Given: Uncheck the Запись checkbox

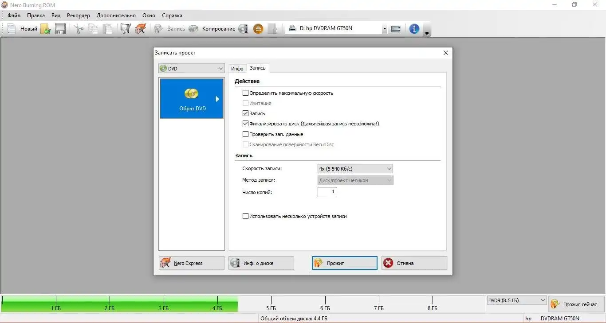Looking at the screenshot, I should [245, 113].
